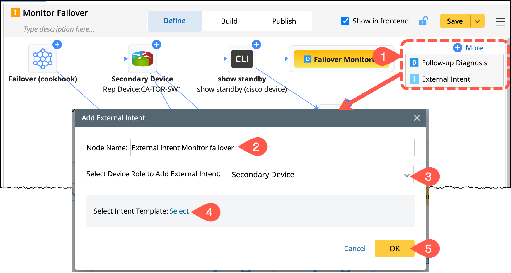This screenshot has width=511, height=273.
Task: Click the Select intent template link
Action: 179,211
